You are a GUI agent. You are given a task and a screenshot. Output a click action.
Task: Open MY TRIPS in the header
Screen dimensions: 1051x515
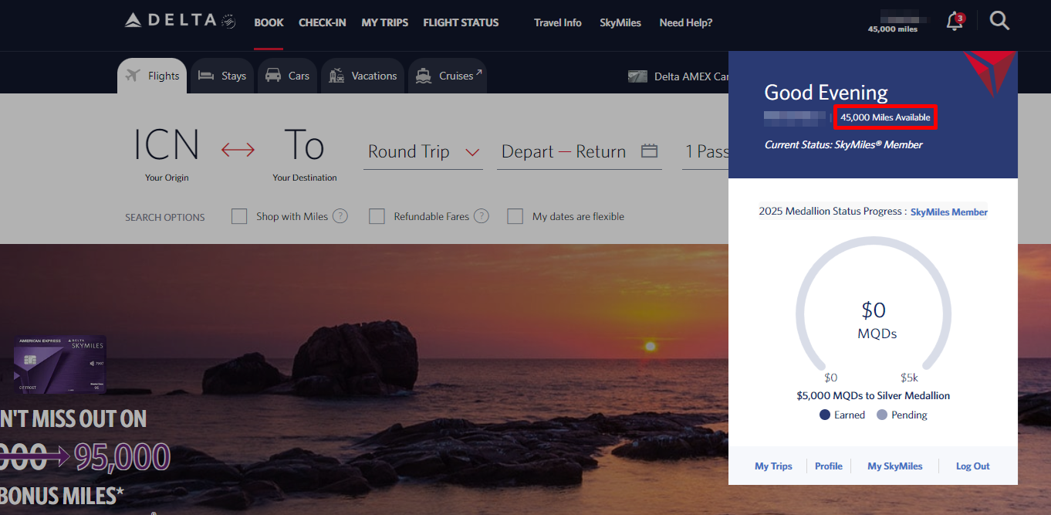point(385,22)
